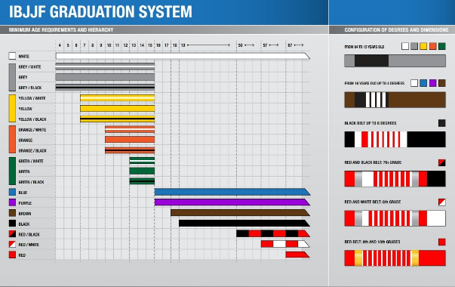Click the brown belt with four degree stripes

click(x=395, y=100)
